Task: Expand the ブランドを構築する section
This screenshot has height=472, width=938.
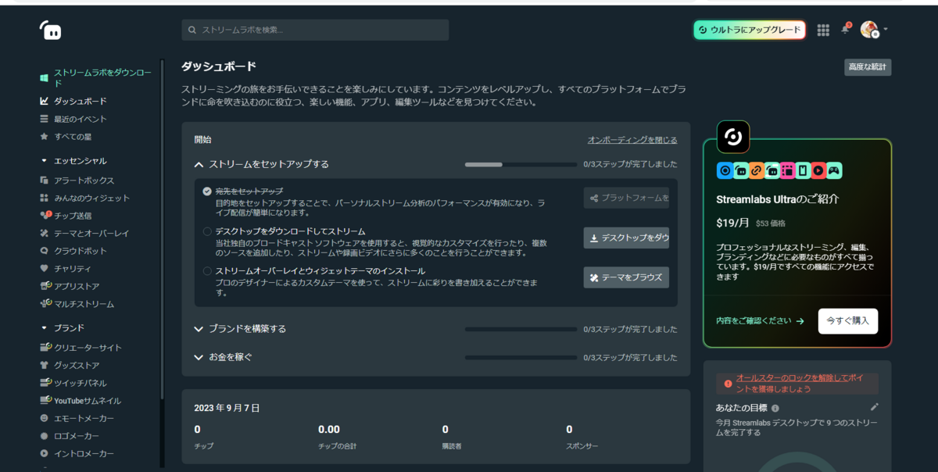Action: [x=199, y=329]
